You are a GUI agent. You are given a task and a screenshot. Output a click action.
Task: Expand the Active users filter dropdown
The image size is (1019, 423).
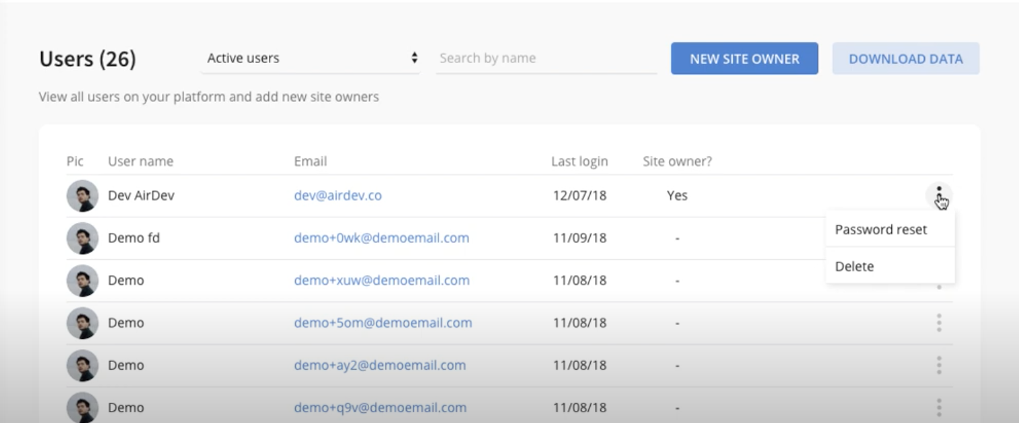311,58
